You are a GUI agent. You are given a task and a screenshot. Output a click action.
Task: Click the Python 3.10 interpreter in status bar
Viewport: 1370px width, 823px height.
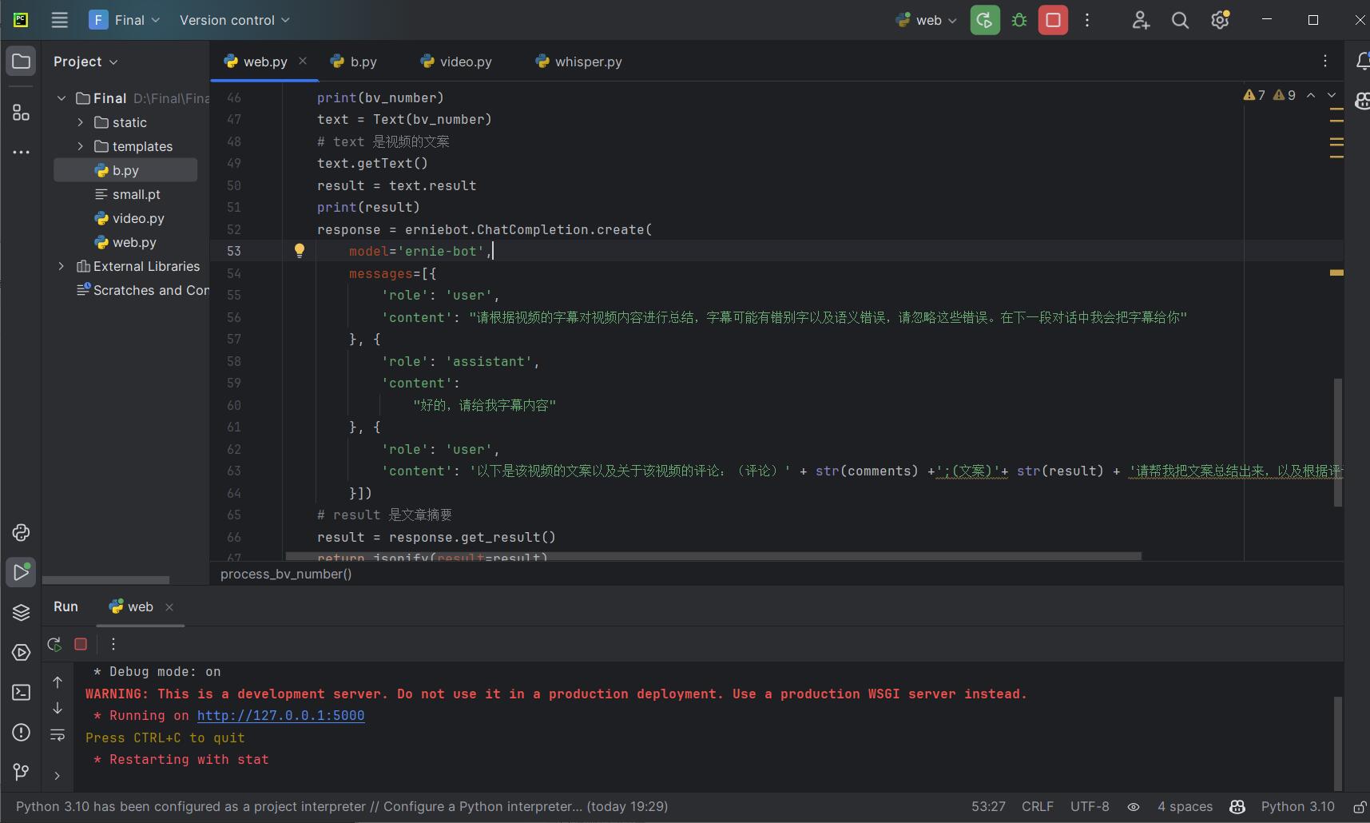1297,807
